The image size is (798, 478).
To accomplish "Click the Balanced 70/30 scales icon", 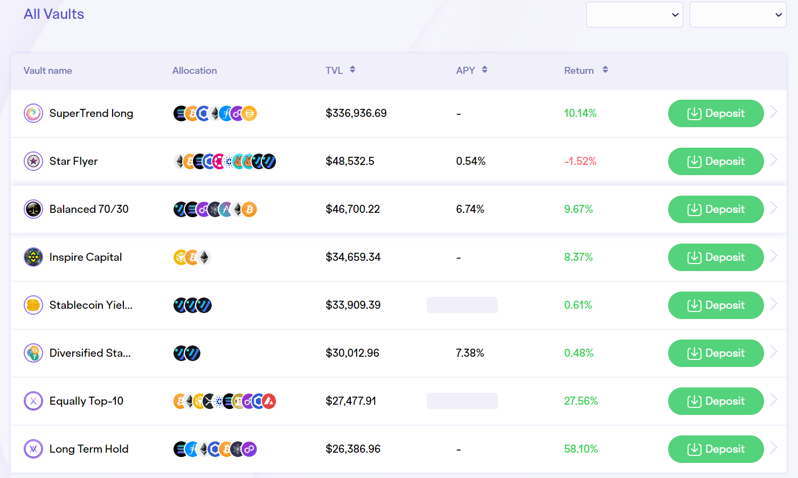I will coord(33,209).
